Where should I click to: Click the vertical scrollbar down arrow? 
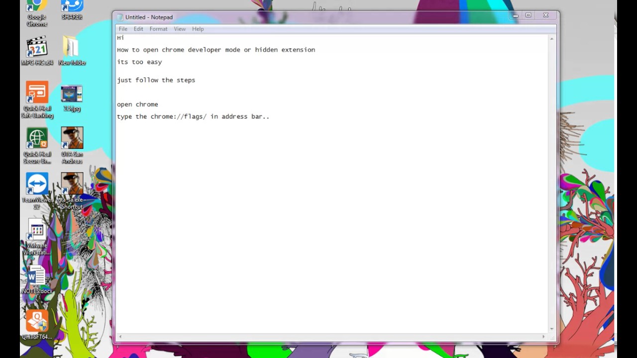tap(551, 329)
